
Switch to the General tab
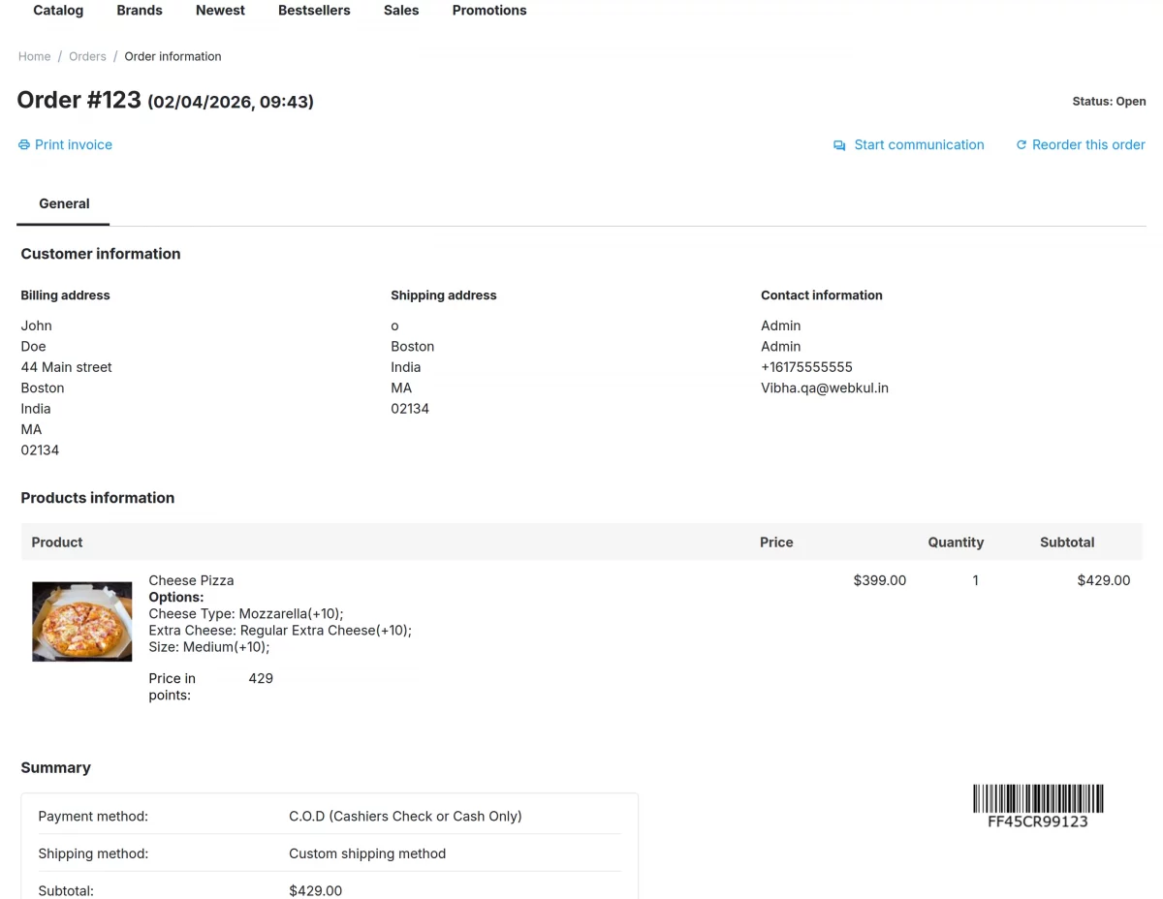pos(64,203)
